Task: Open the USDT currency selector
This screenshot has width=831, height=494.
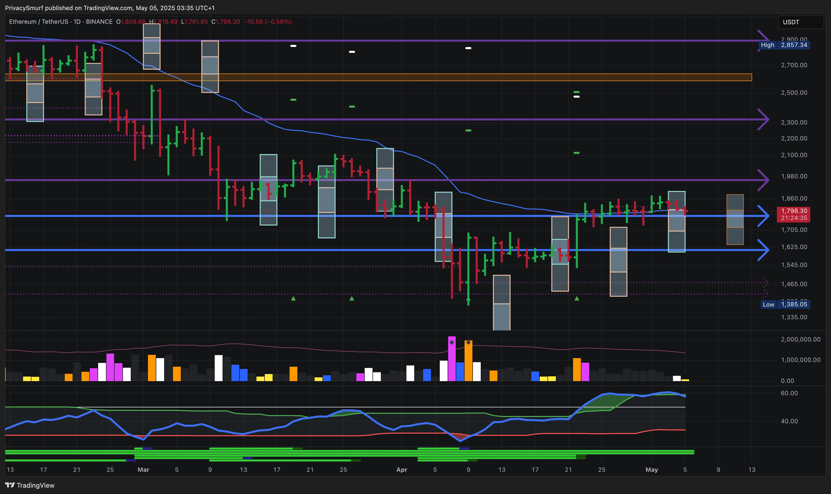Action: [x=800, y=22]
